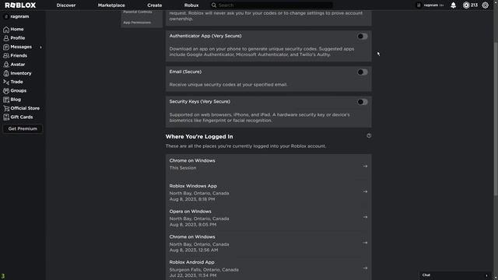Image resolution: width=498 pixels, height=280 pixels.
Task: Enable Email (Secure) toggle
Action: [362, 72]
